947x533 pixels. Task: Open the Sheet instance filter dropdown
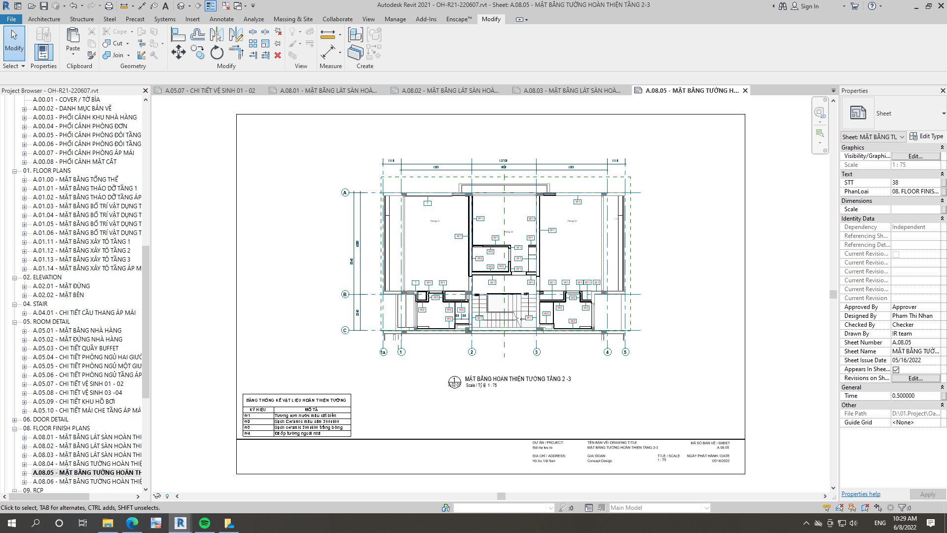(x=874, y=137)
